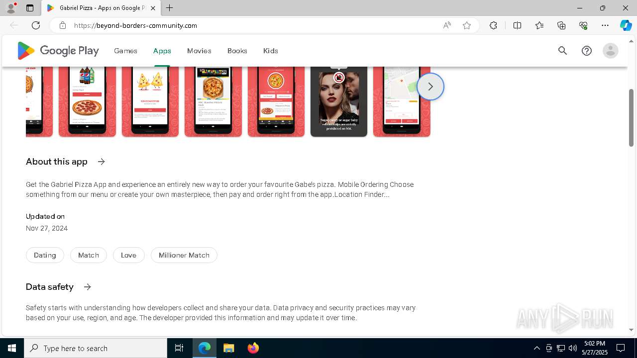This screenshot has height=358, width=637.
Task: Add this page to favorites star
Action: point(467,25)
